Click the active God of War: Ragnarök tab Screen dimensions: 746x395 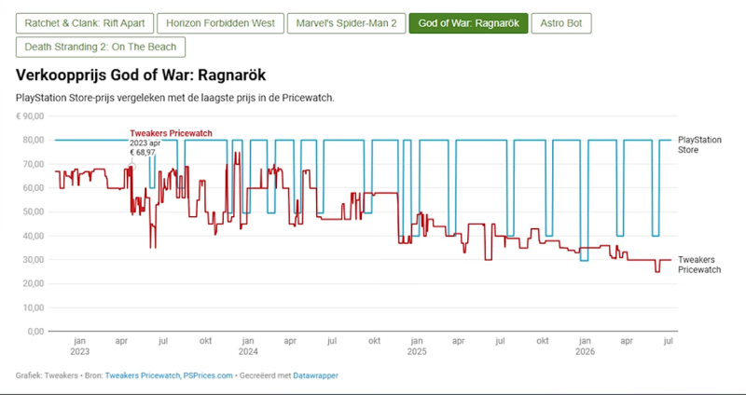[x=468, y=23]
